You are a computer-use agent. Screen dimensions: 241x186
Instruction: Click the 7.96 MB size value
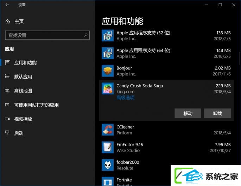tap(223, 145)
